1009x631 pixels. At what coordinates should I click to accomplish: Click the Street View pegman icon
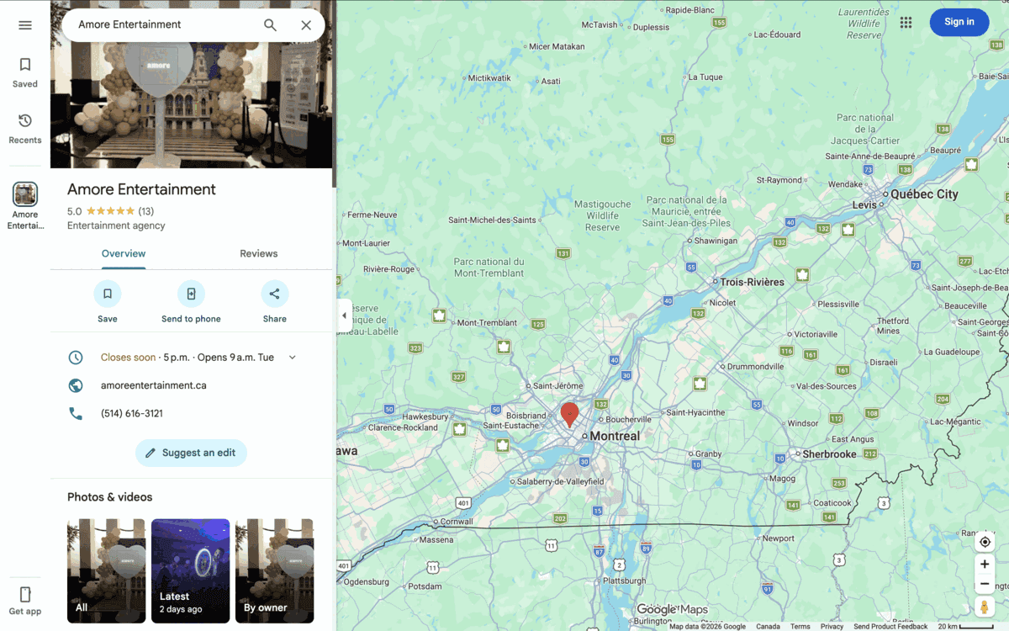[985, 607]
